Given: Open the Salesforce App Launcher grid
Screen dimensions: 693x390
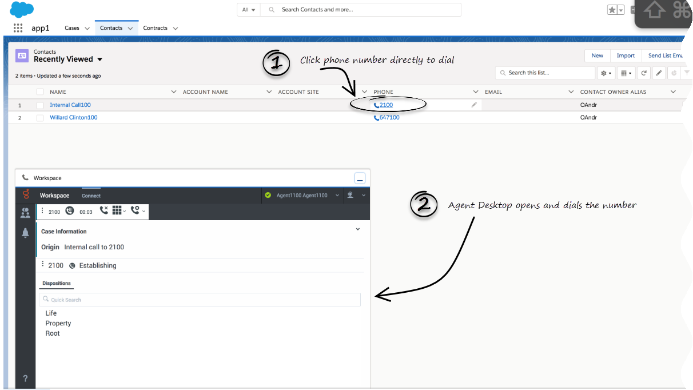Looking at the screenshot, I should coord(18,28).
